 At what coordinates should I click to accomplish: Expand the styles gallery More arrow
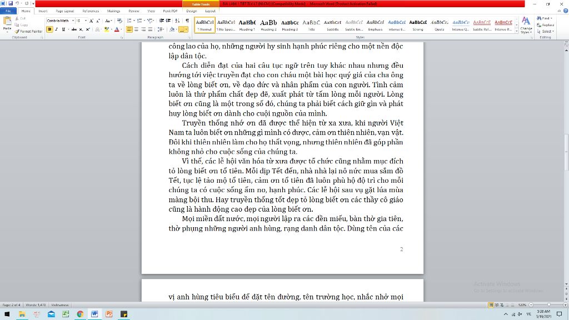click(x=517, y=32)
